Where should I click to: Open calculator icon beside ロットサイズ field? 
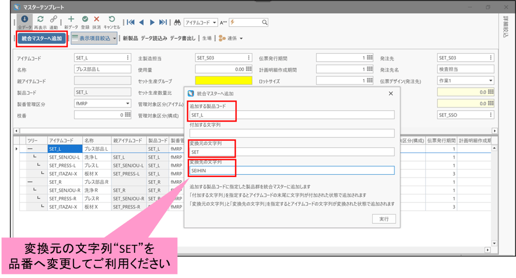click(370, 80)
